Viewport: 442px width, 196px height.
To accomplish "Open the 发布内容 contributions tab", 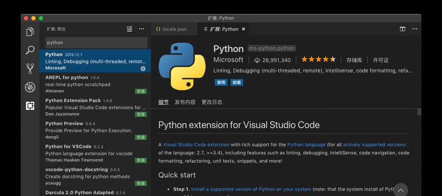I will point(185,102).
